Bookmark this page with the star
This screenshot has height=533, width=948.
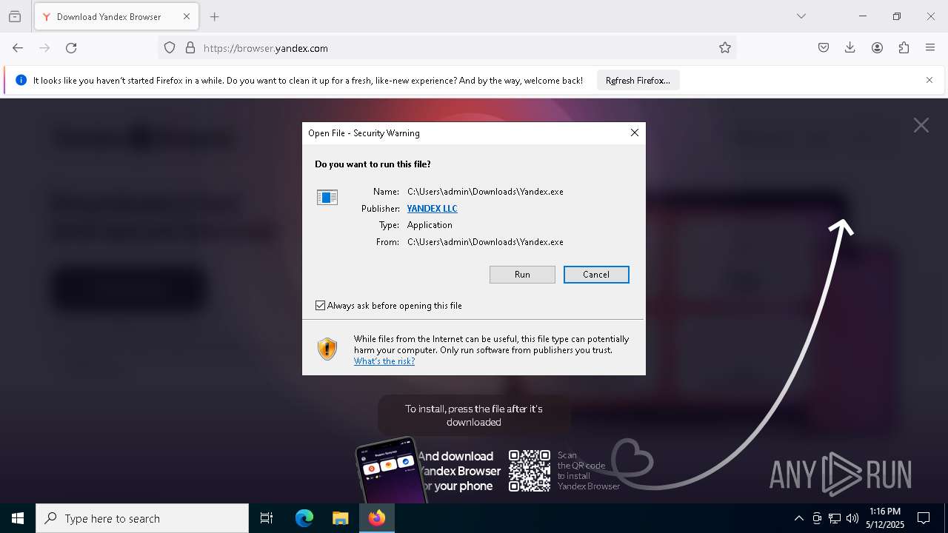725,48
